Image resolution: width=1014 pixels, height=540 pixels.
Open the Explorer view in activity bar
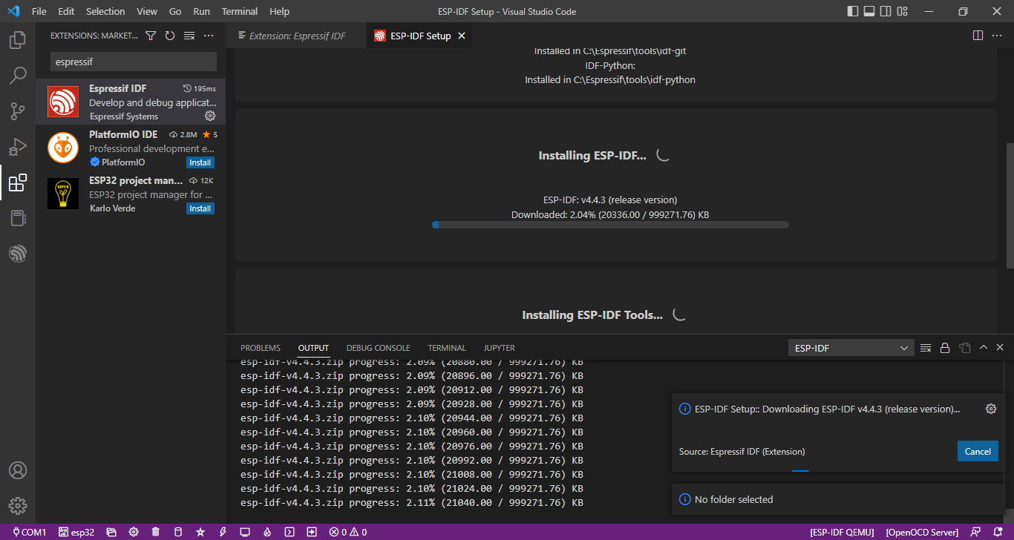(18, 40)
